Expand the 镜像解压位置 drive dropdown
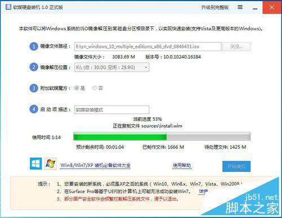This screenshot has height=218, width=282. click(x=112, y=67)
